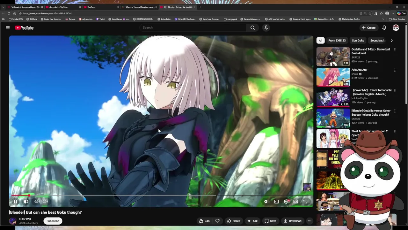Click the Create button
Viewport: 408px width, 230px height.
(368, 28)
